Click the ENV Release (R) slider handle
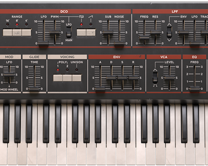This screenshot has width=208, height=166. pyautogui.click(x=134, y=78)
